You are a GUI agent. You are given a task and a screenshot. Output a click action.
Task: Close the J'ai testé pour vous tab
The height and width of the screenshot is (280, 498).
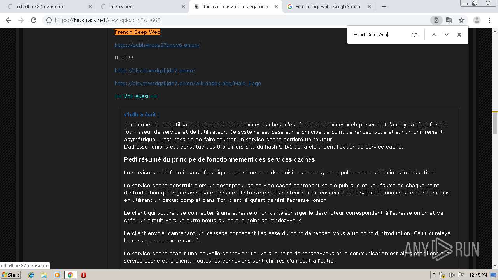[276, 7]
